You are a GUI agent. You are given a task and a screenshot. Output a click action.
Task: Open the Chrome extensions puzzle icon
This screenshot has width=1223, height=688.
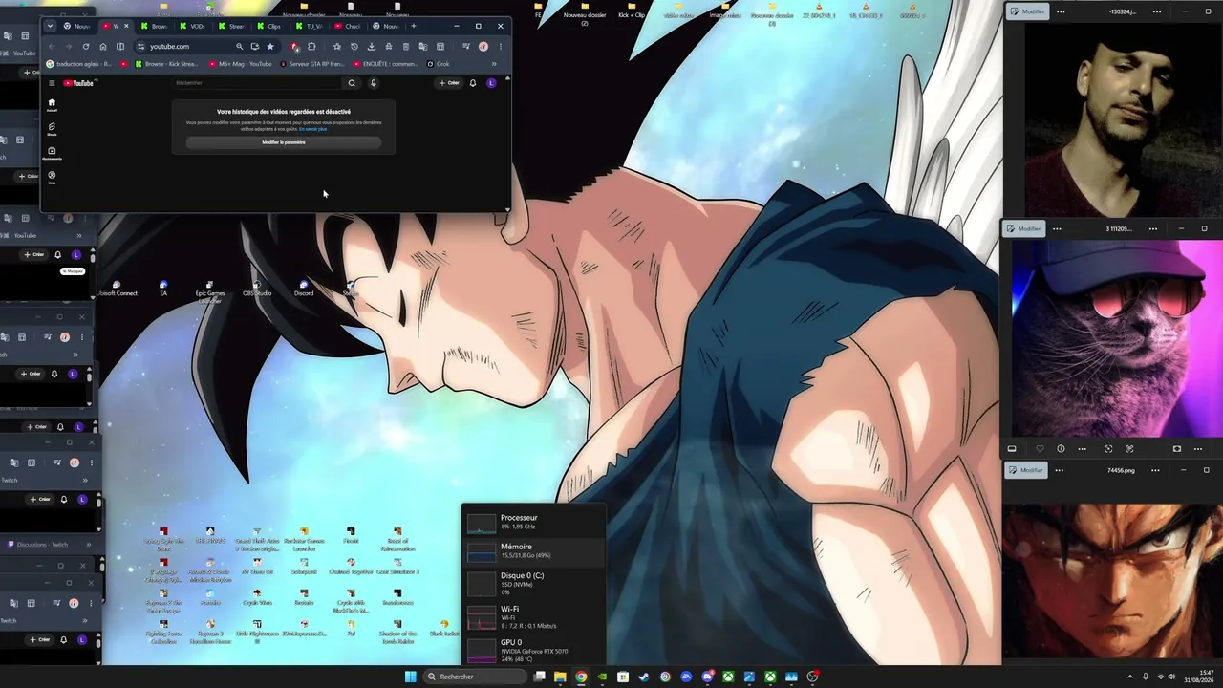311,46
